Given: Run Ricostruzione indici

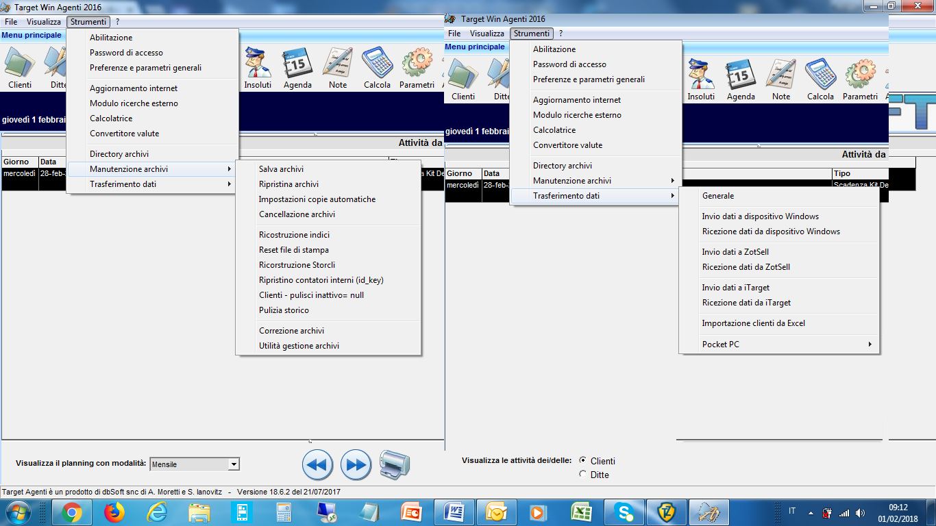Looking at the screenshot, I should pos(328,235).
